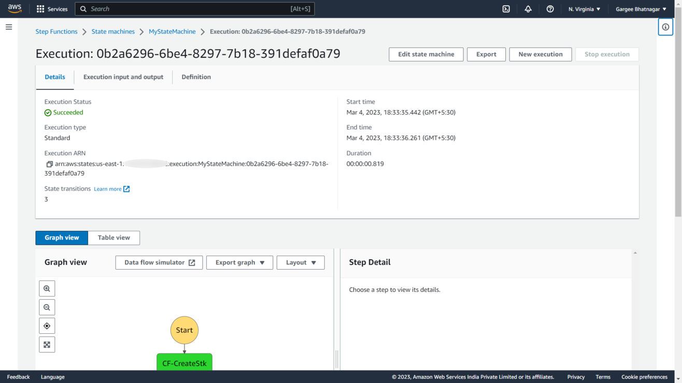Click the Services label in header
This screenshot has width=682, height=383.
58,9
